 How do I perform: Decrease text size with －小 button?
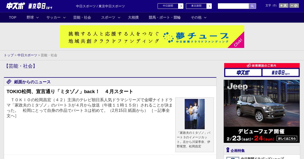pos(294,6)
